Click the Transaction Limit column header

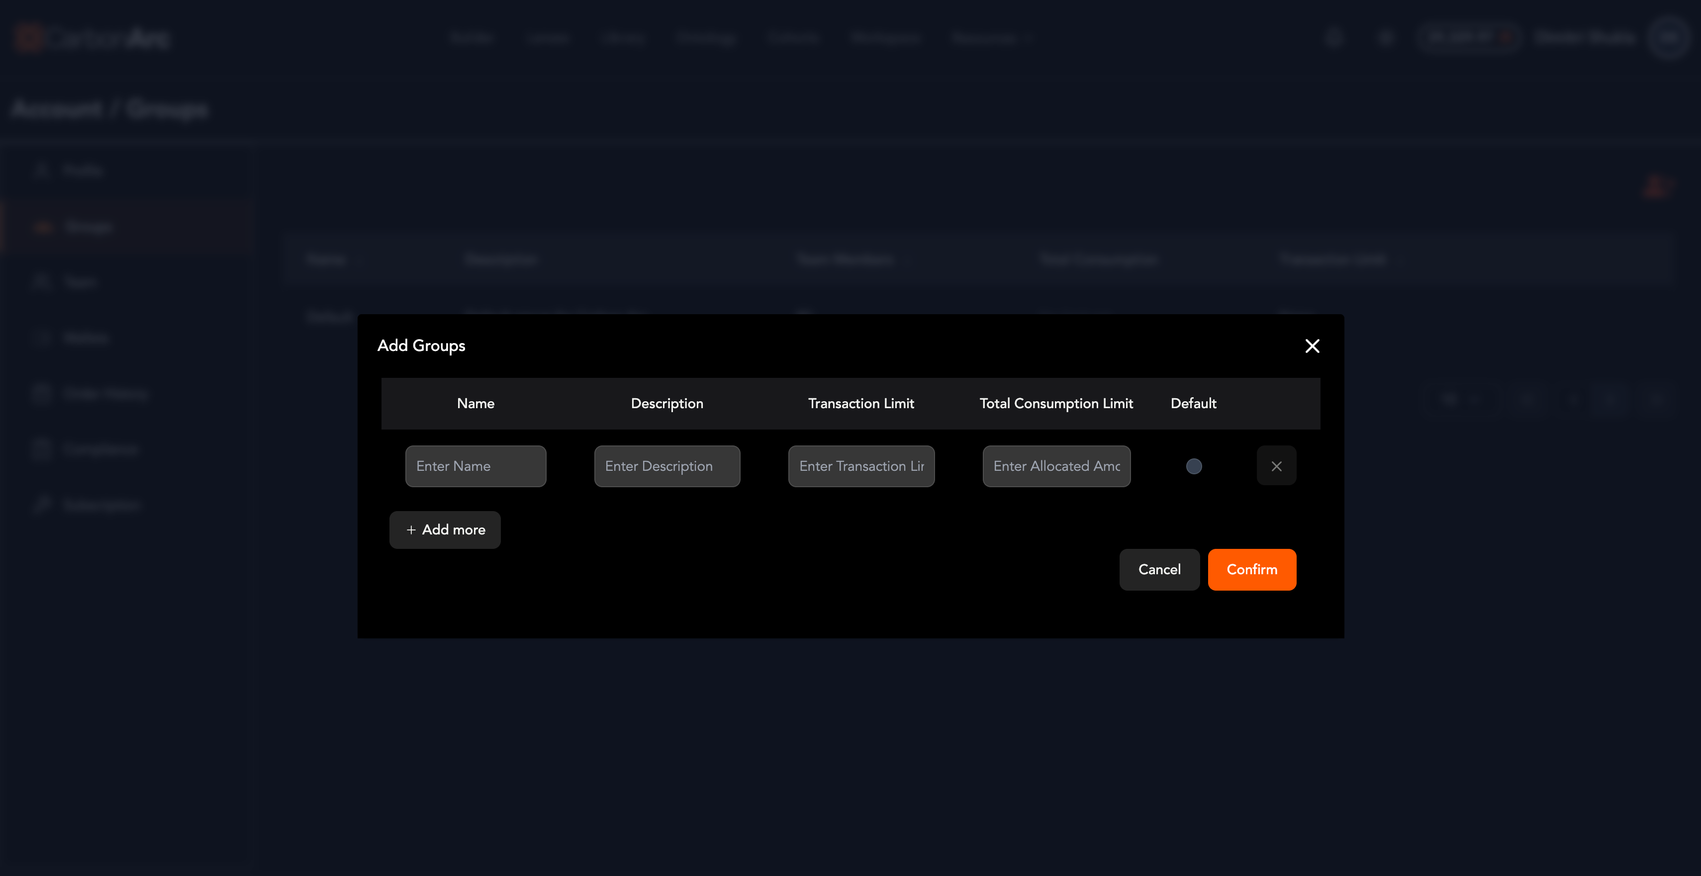click(x=860, y=403)
